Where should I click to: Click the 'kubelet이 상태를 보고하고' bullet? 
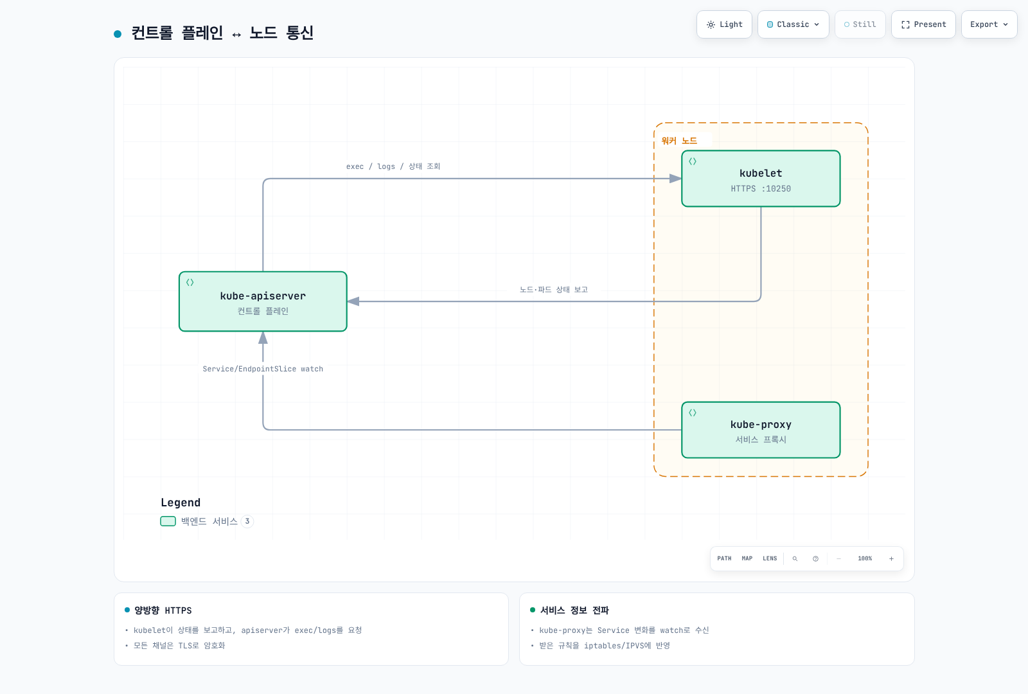click(248, 630)
